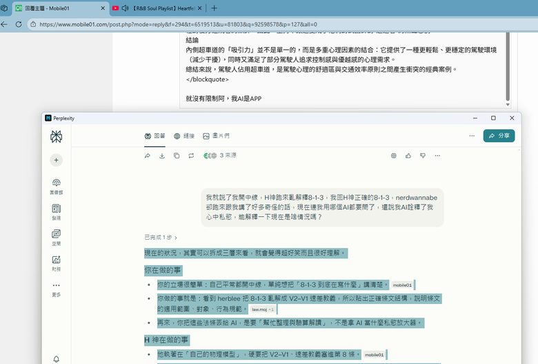Open the first sidebar item with radar icon
This screenshot has height=364, width=538.
[57, 186]
